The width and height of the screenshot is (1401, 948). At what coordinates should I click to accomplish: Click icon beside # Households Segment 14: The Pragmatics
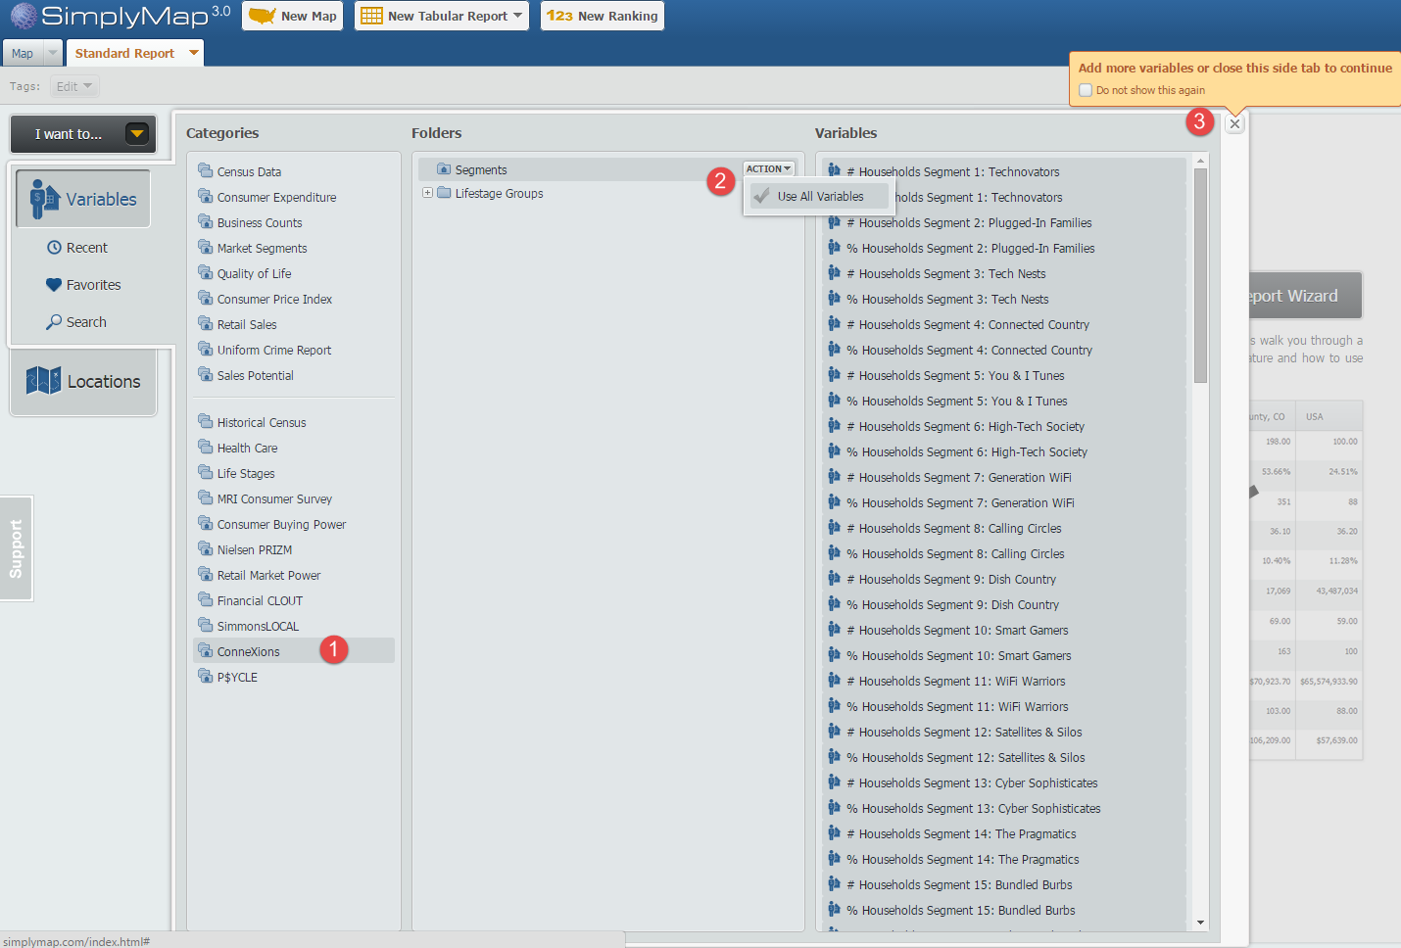[x=834, y=833]
